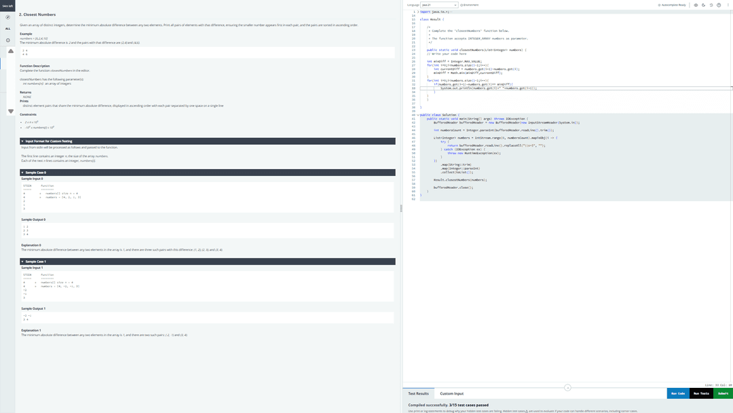The width and height of the screenshot is (733, 413).
Task: Click the down arrow to next question
Action: tap(11, 111)
